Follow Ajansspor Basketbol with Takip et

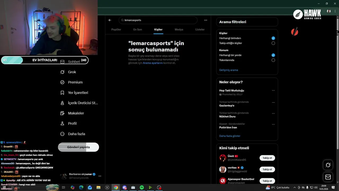click(267, 181)
